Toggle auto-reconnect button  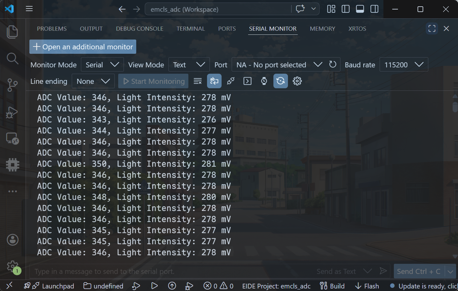280,81
